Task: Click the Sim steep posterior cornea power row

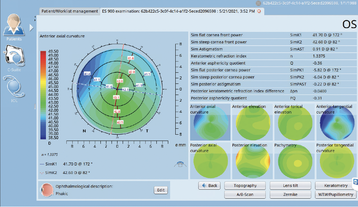Action: (x=273, y=77)
